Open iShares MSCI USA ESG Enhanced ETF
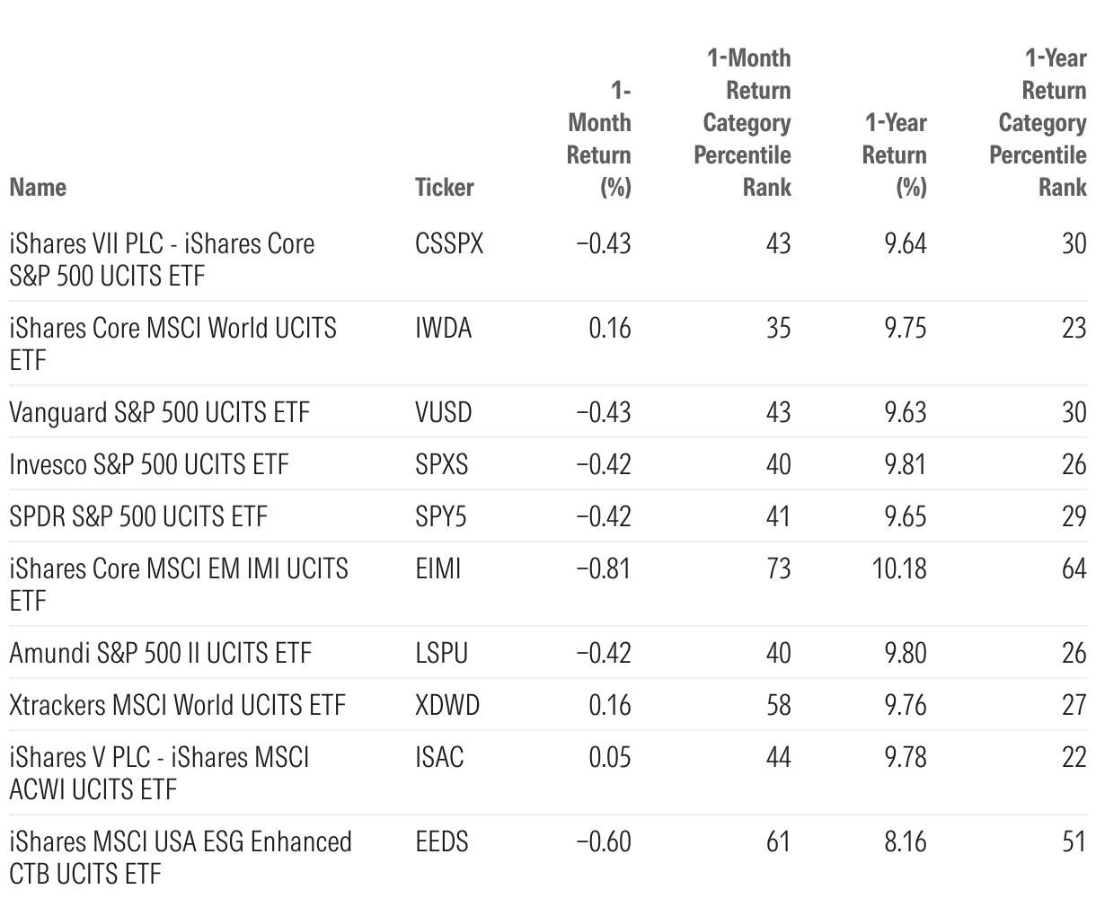 click(x=180, y=857)
